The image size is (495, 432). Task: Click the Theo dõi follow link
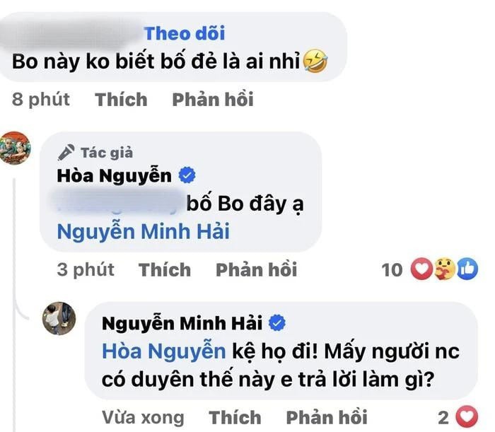[185, 33]
